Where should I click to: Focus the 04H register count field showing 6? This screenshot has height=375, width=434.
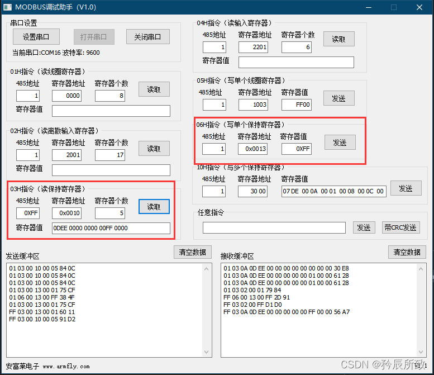pos(297,47)
